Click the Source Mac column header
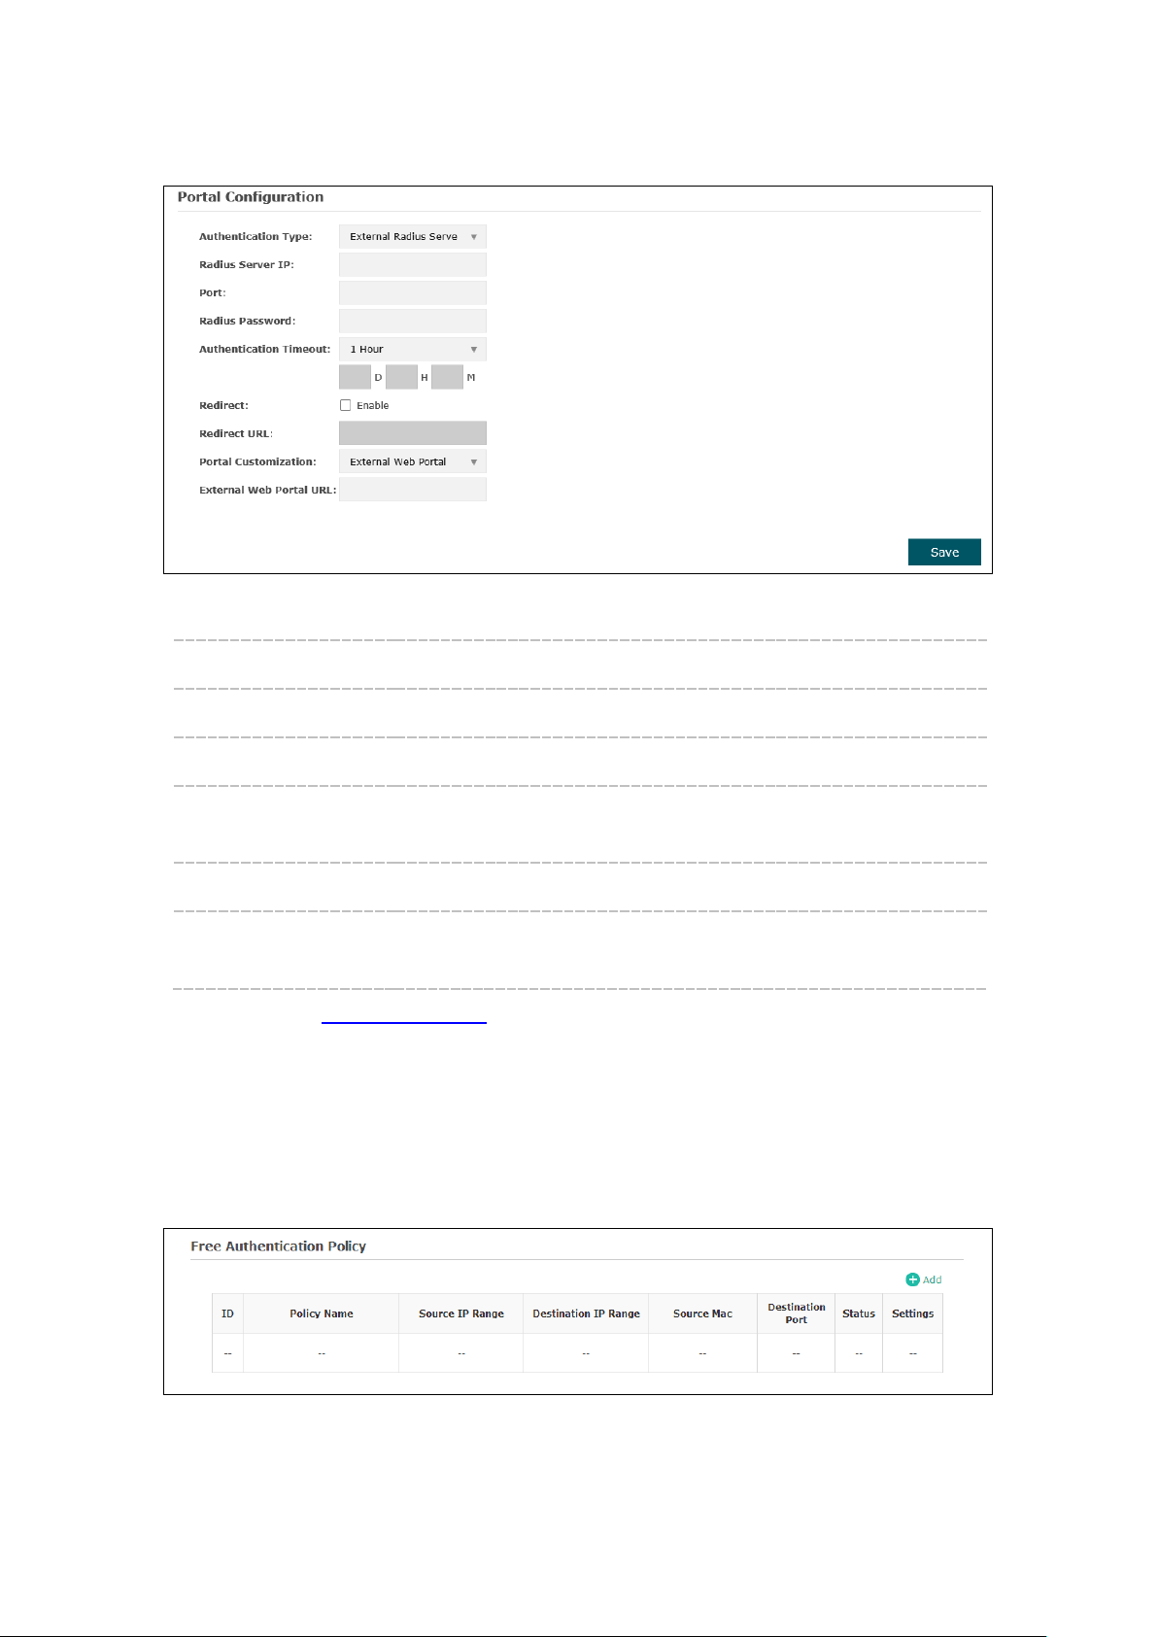Viewport: 1158px width, 1637px height. [702, 1313]
